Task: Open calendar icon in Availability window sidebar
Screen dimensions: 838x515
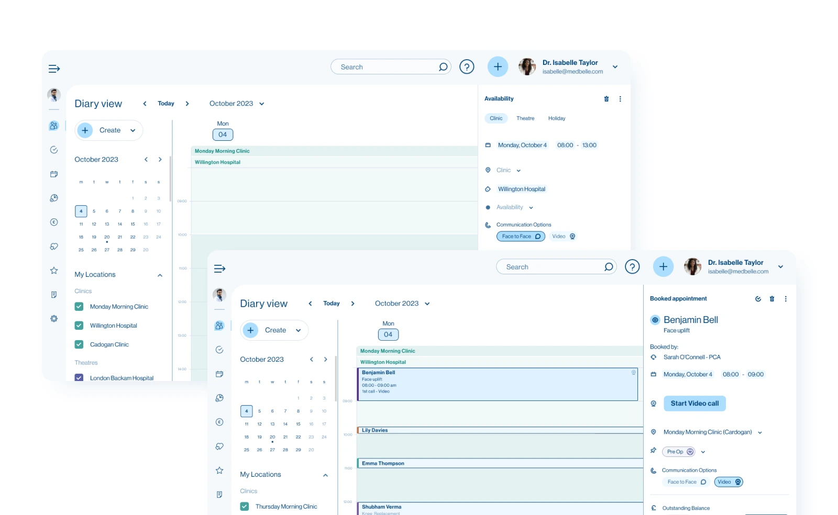Action: click(54, 174)
